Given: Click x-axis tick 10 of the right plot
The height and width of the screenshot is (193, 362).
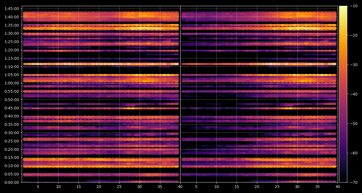Looking at the screenshot, I should pyautogui.click(x=217, y=187).
